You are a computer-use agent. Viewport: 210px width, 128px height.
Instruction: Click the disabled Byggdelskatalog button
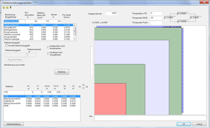click(15, 60)
